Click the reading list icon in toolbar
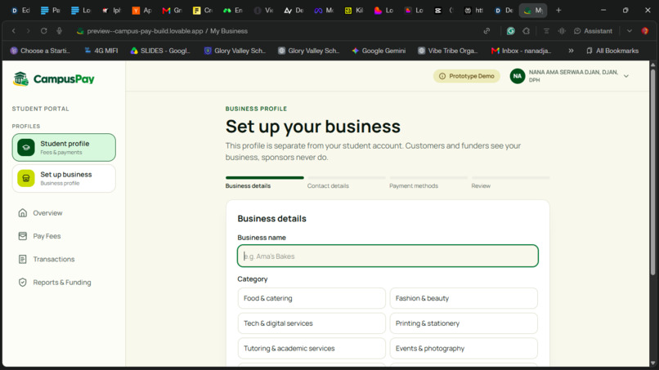The height and width of the screenshot is (370, 659). [546, 31]
